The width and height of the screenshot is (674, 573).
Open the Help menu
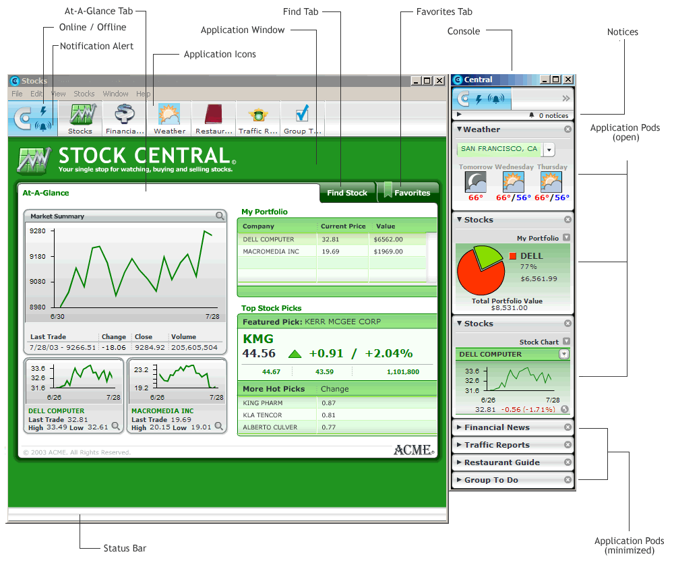point(143,94)
